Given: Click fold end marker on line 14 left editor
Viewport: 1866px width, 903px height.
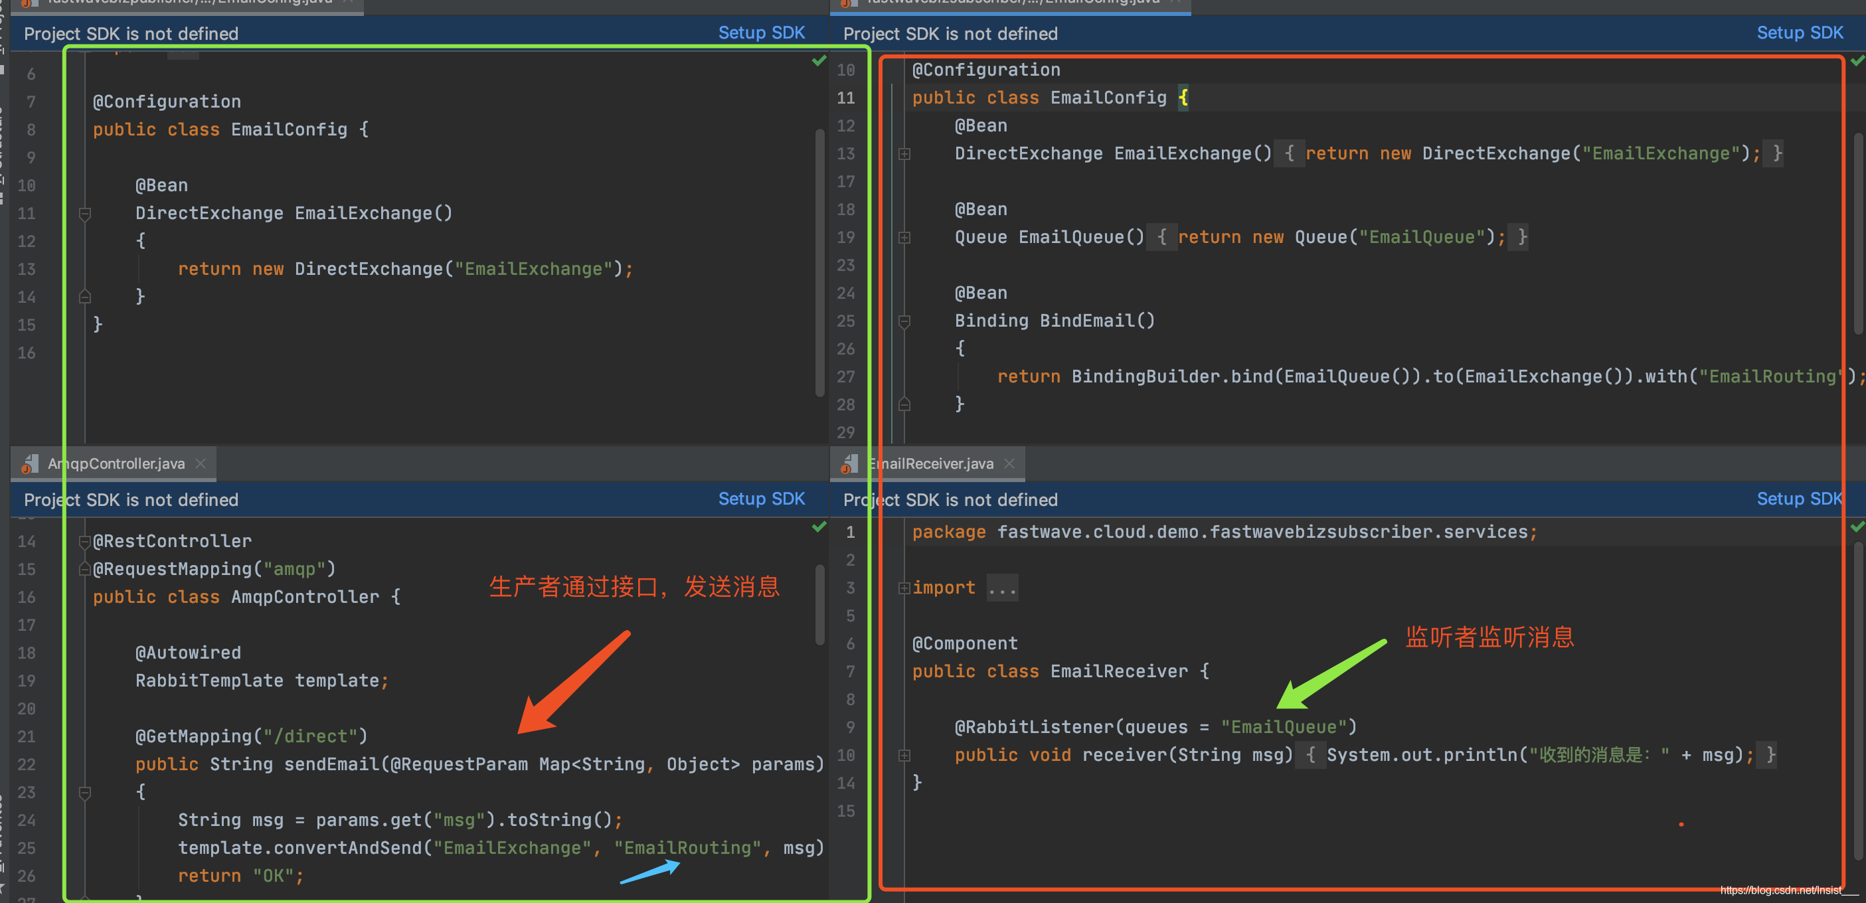Looking at the screenshot, I should coord(85,297).
